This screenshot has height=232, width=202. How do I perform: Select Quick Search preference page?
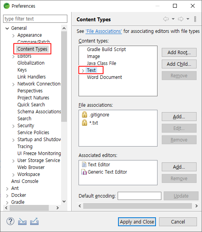31,105
